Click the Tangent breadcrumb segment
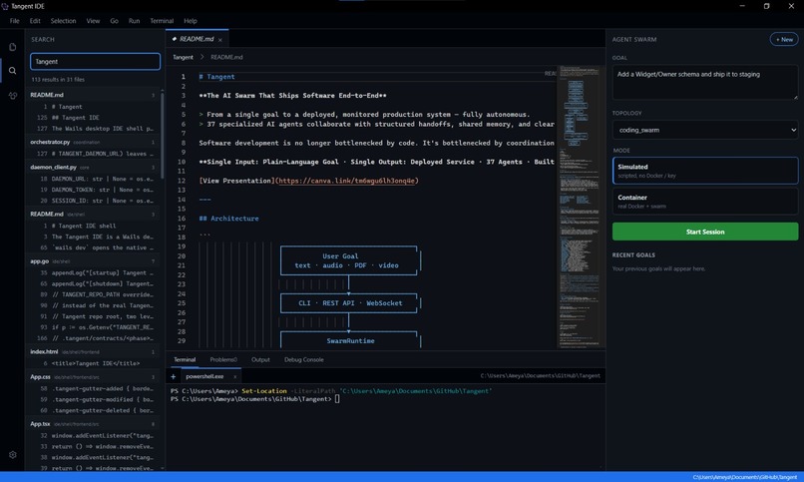 point(184,57)
